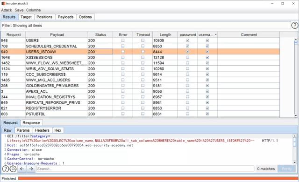299x182 pixels.
Task: Open the filter help question mark icon
Action: tap(295, 25)
